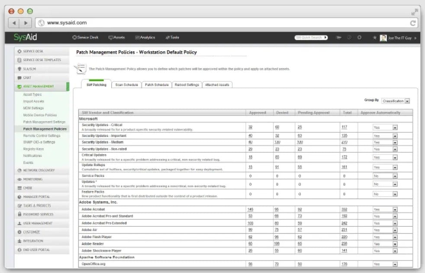This screenshot has height=273, width=425.
Task: Open Manager Portal in the sidebar
Action: click(42, 197)
